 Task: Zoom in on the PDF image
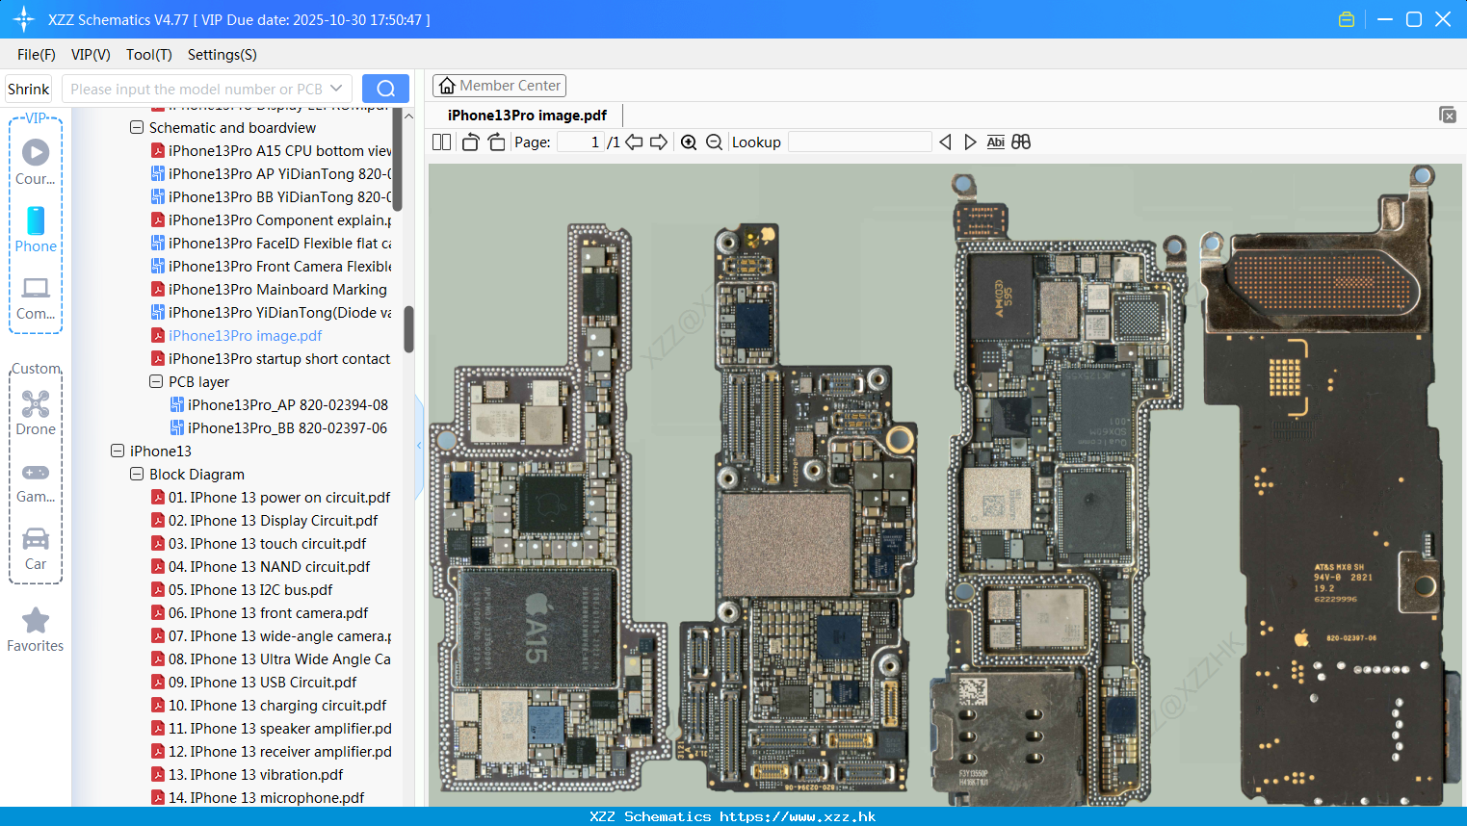coord(689,142)
